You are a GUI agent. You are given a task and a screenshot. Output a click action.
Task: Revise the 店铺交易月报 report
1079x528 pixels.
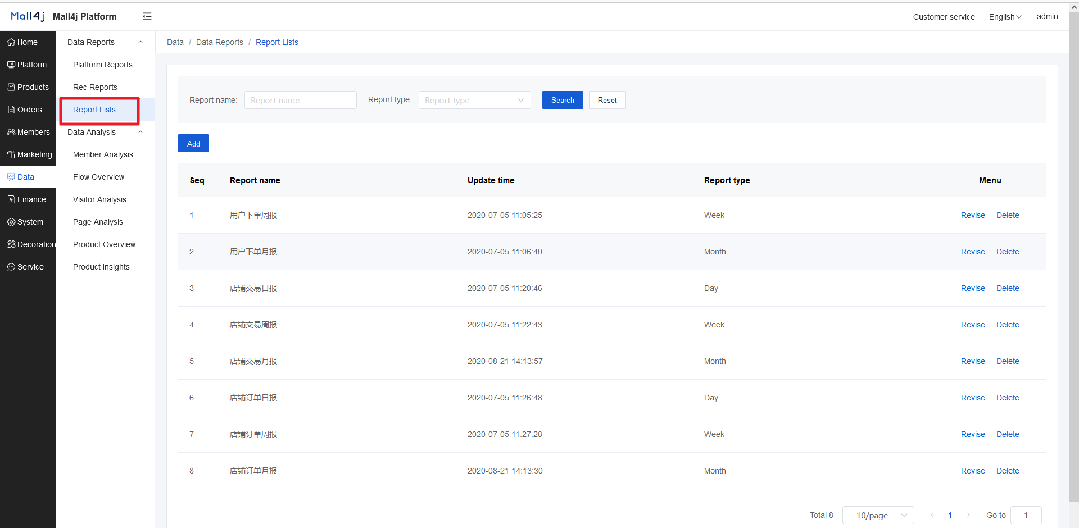(973, 361)
